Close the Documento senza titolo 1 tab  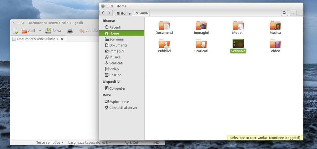pos(62,39)
